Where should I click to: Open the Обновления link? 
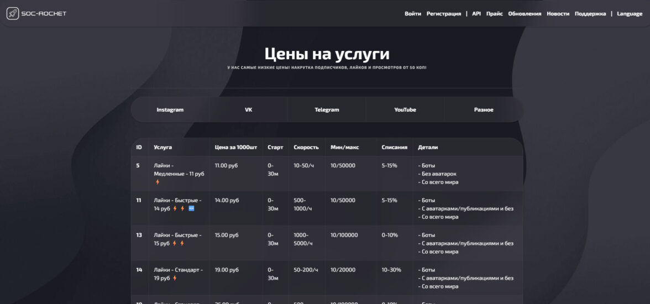click(x=525, y=14)
